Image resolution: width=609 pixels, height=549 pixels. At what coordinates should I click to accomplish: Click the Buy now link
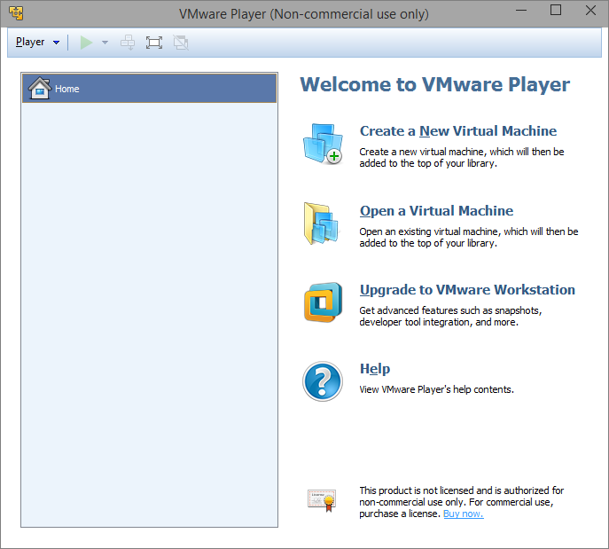(464, 514)
